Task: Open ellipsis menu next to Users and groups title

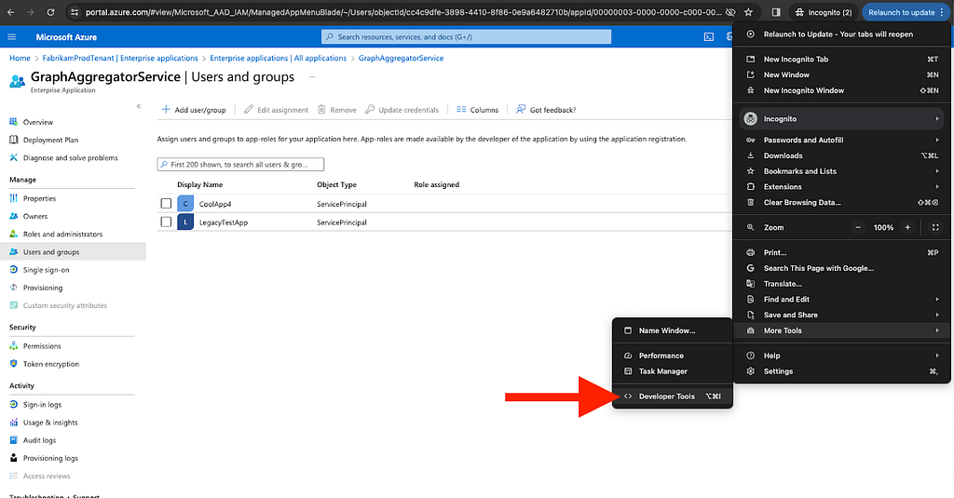Action: point(312,76)
